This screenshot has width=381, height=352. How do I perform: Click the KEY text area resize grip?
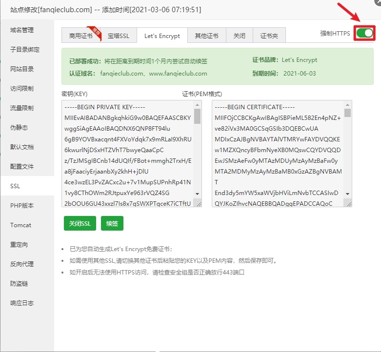pyautogui.click(x=199, y=204)
